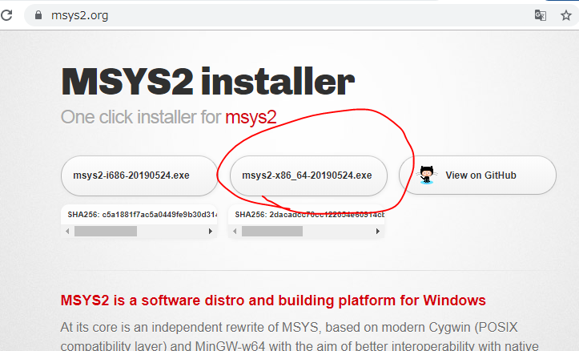579x351 pixels.
Task: Open the translate page icon
Action: pos(541,15)
